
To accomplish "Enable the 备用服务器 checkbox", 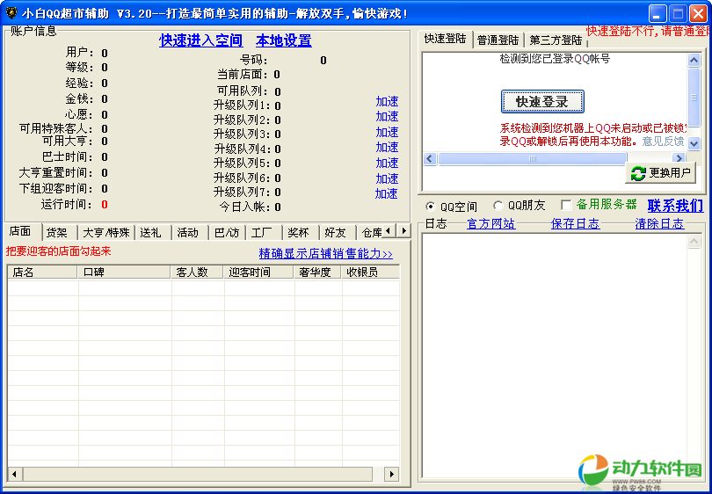I will [566, 205].
